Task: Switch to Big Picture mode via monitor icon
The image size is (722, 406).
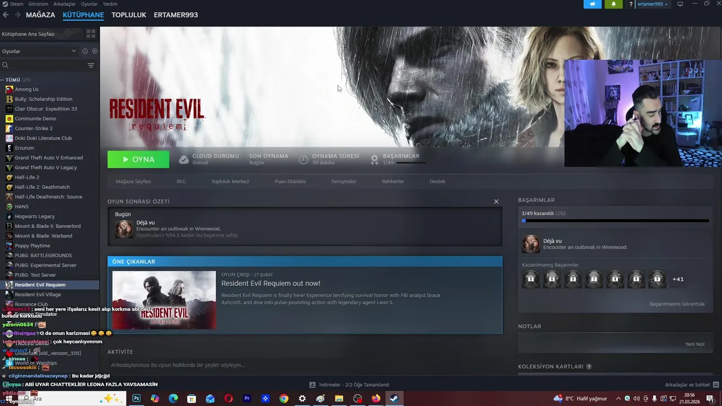Action: [x=680, y=4]
